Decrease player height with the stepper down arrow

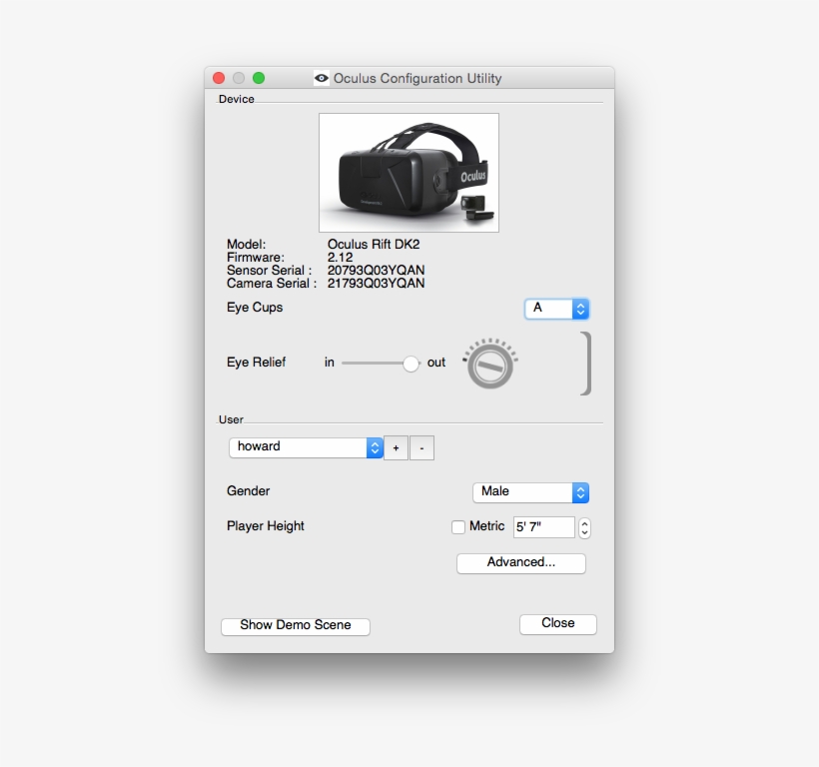(x=585, y=533)
